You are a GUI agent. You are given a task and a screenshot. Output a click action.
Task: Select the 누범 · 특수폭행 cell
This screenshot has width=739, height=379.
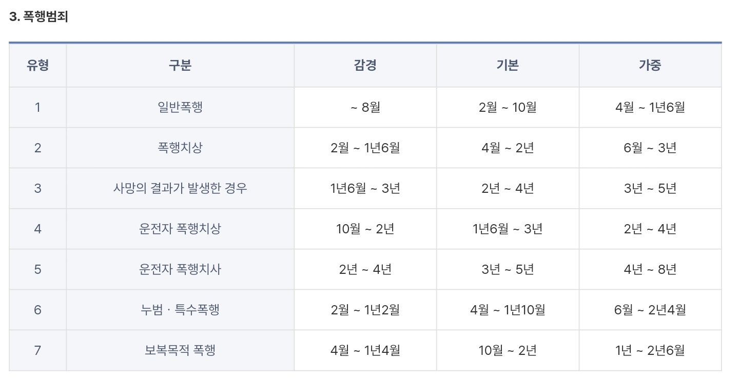point(180,310)
